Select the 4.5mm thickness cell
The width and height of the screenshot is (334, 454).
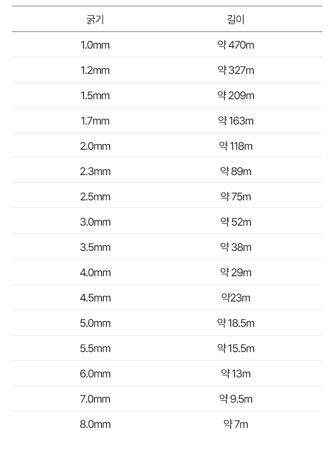coord(95,298)
